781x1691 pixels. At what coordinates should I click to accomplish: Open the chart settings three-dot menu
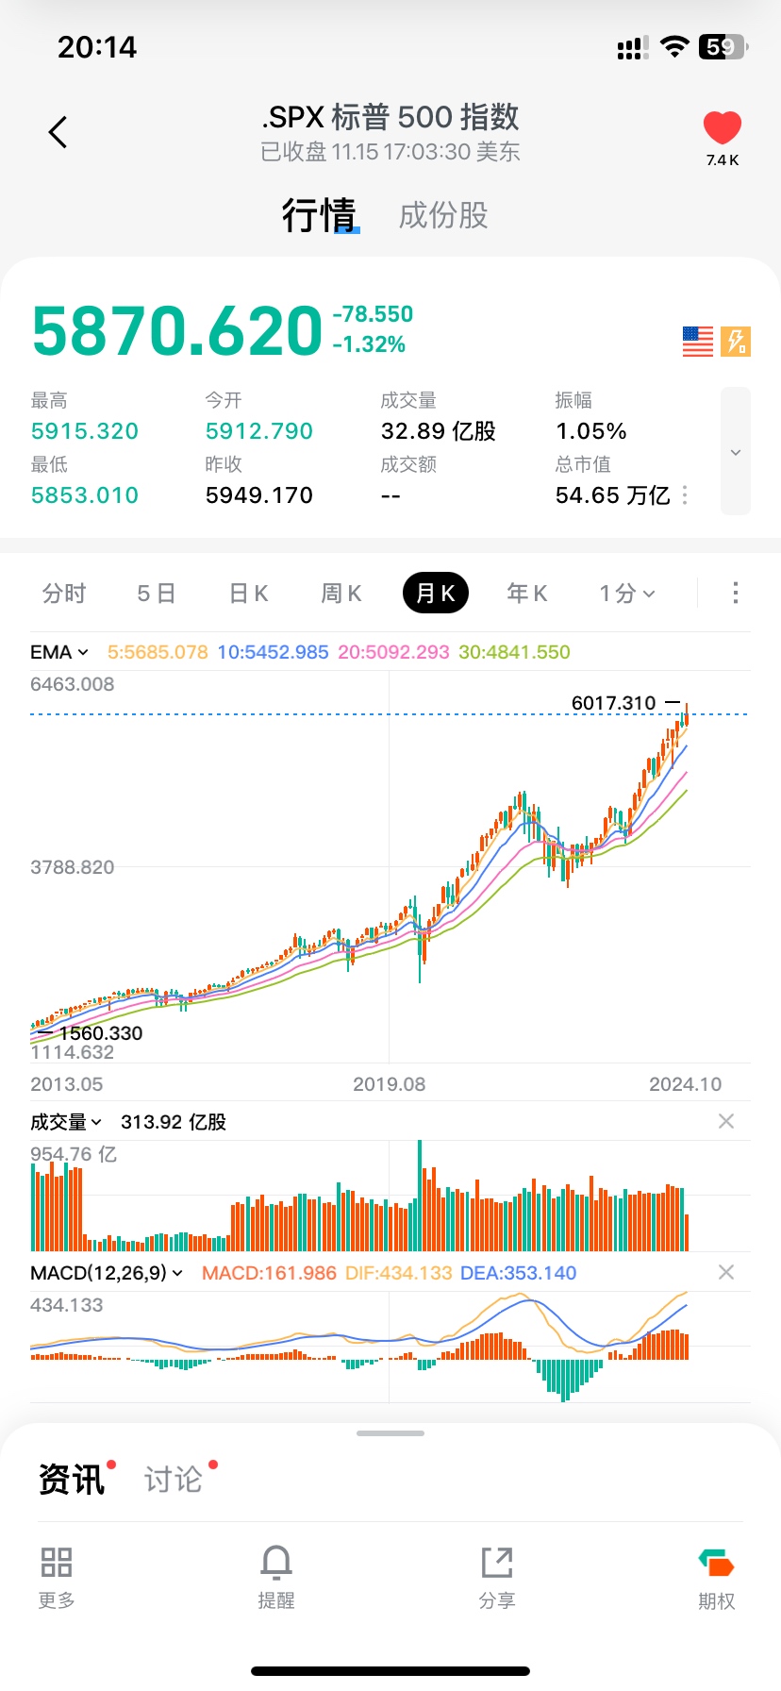point(736,593)
